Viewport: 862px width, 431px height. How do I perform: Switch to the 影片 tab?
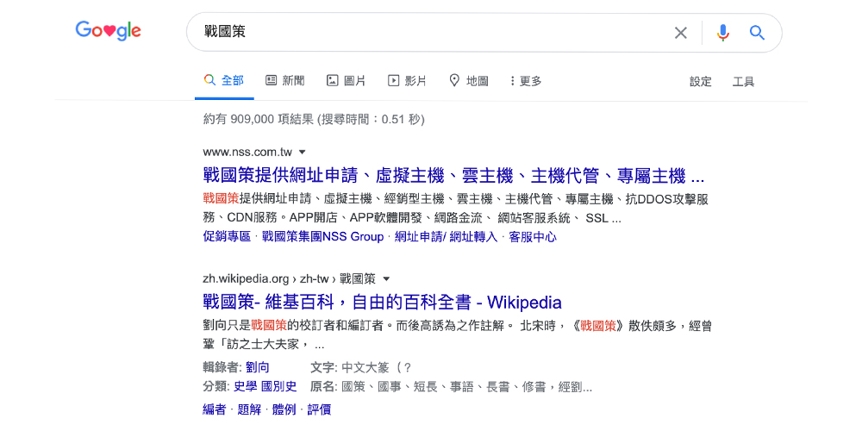(407, 81)
